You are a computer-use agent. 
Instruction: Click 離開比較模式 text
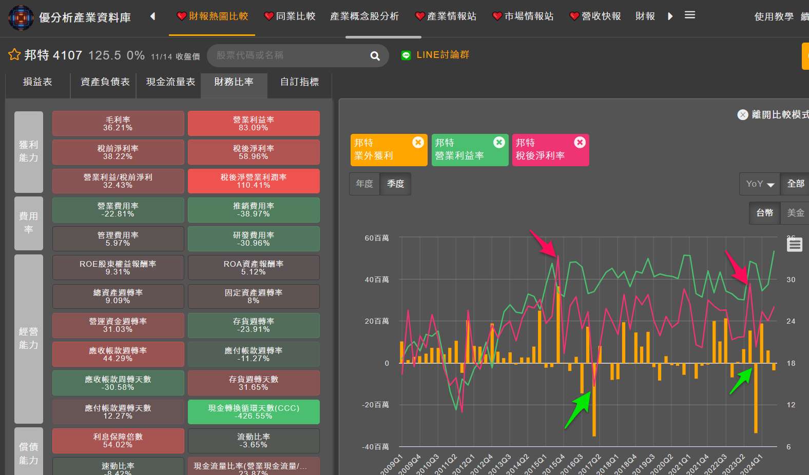(780, 115)
